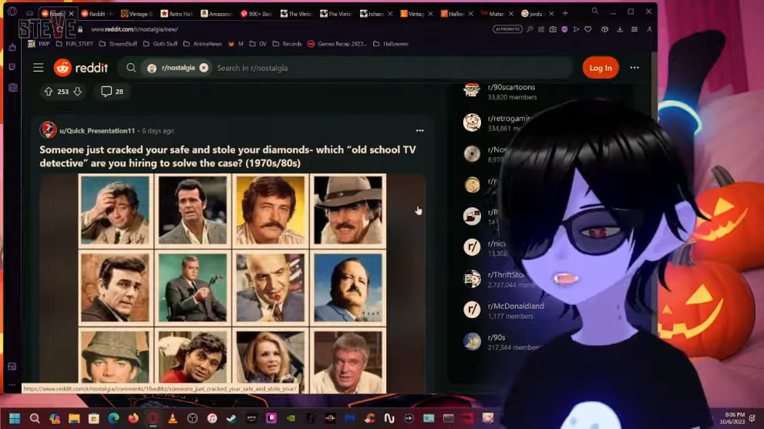The width and height of the screenshot is (764, 429).
Task: Switch to the Retro Hall browser tab
Action: pos(177,14)
